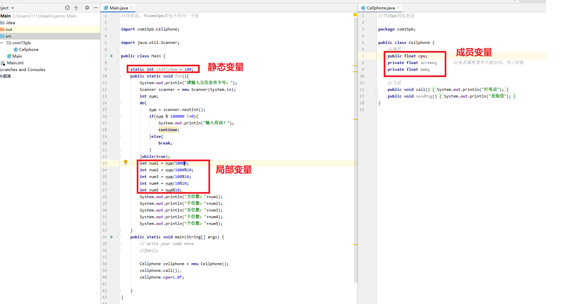Click 'public class Main {' on line 7
The height and width of the screenshot is (304, 573).
point(143,56)
